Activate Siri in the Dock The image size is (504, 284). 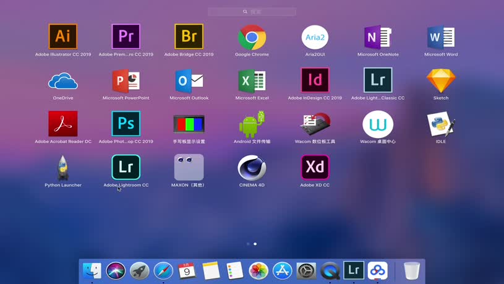[x=116, y=271]
